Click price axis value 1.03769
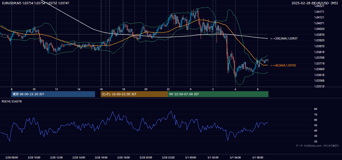 (x=320, y=58)
